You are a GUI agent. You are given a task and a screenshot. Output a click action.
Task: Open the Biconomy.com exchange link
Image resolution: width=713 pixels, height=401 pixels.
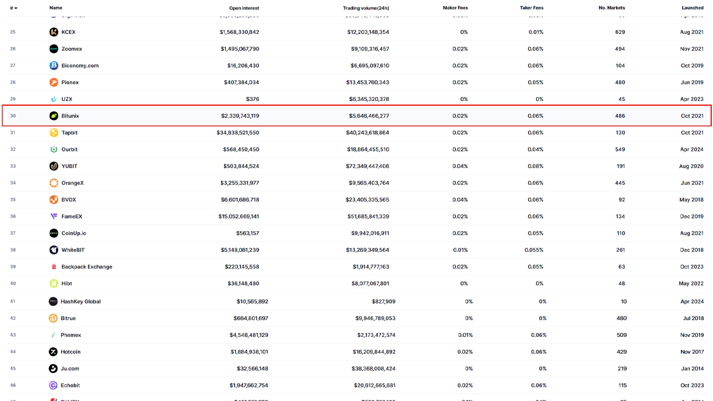[80, 65]
